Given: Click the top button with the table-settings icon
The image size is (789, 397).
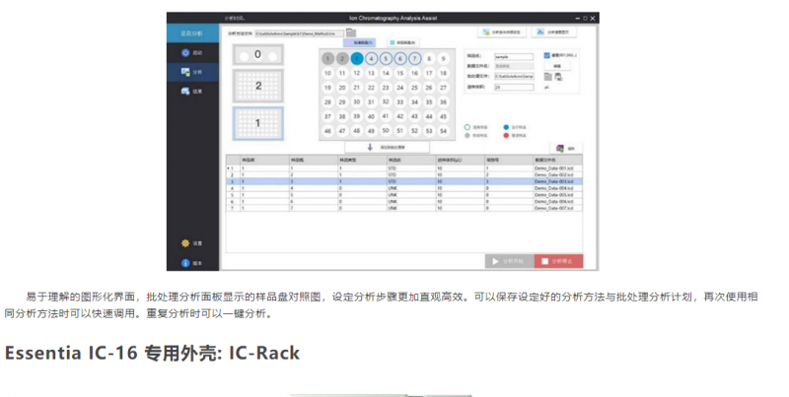Looking at the screenshot, I should (501, 32).
